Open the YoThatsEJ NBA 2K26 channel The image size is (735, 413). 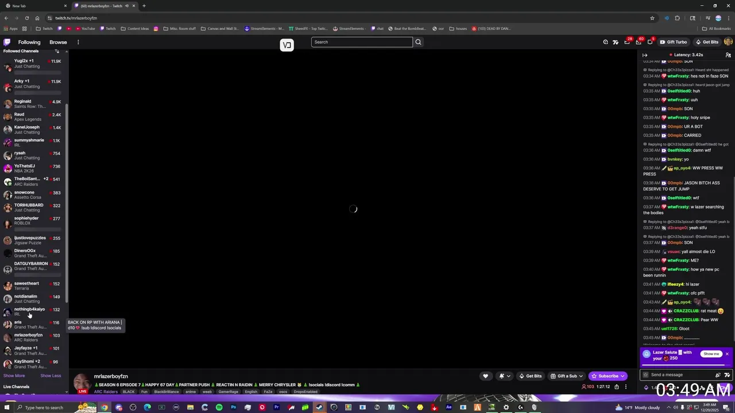(x=34, y=169)
